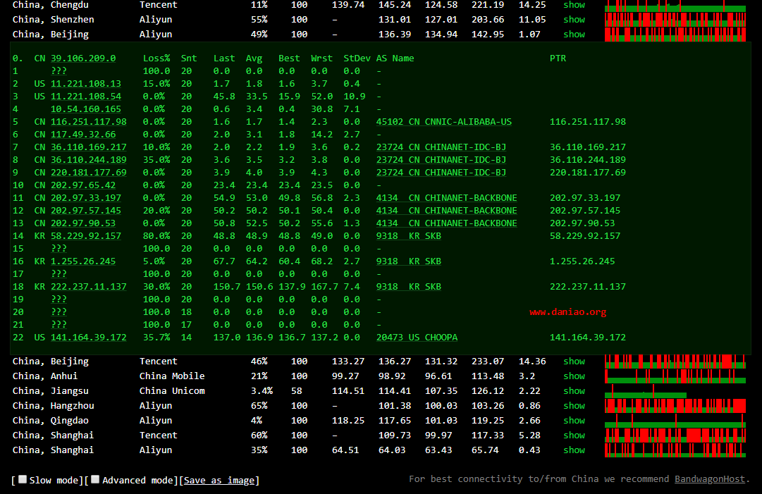
Task: Click show for Shenzhen Aliyun row
Action: pyautogui.click(x=574, y=20)
